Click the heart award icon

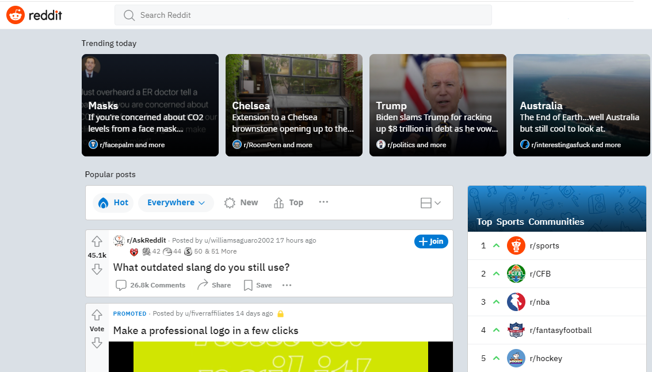click(x=134, y=251)
